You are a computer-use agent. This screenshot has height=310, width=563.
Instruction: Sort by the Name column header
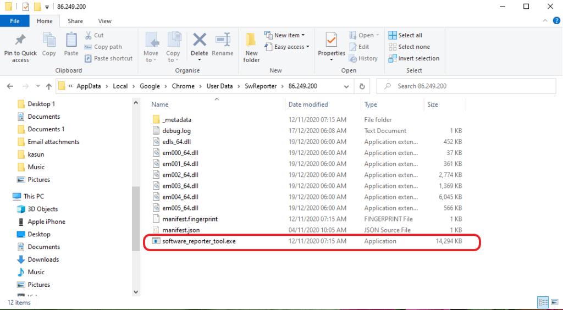click(160, 104)
